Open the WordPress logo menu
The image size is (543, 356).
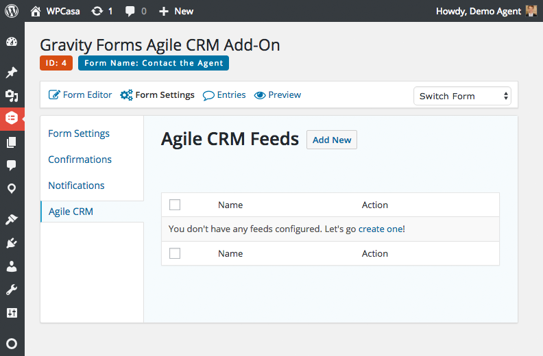[x=12, y=11]
